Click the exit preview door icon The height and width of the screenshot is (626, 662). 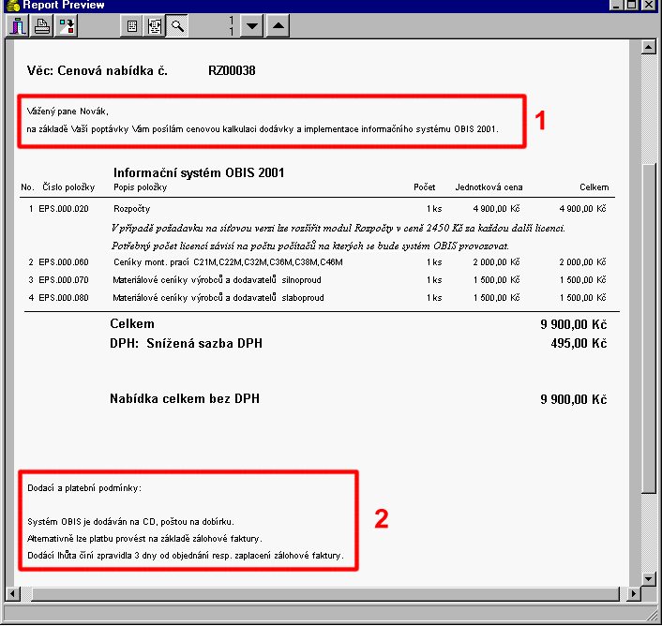click(17, 26)
